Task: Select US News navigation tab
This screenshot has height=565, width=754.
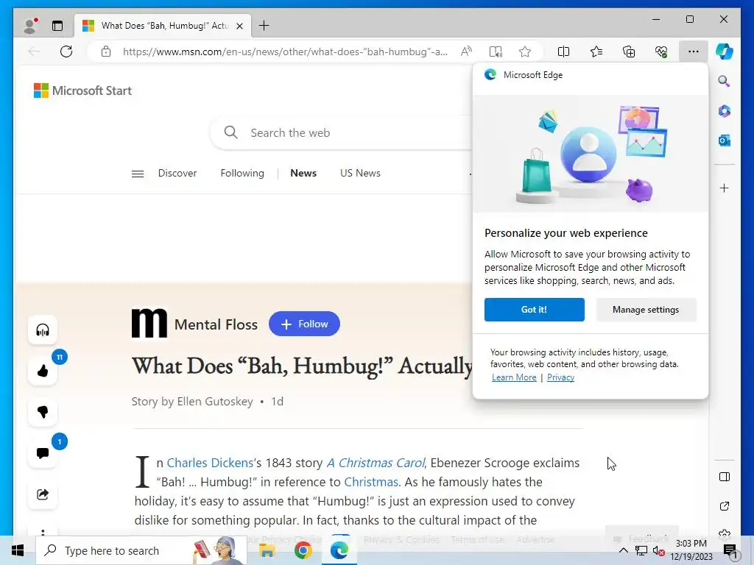Action: click(x=360, y=173)
